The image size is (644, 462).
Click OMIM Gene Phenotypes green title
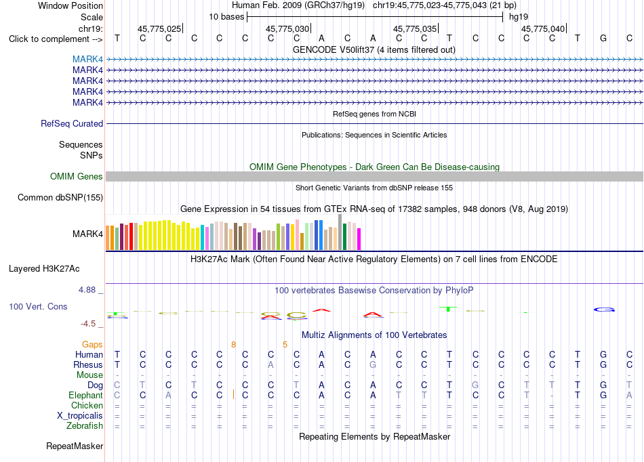pos(374,167)
